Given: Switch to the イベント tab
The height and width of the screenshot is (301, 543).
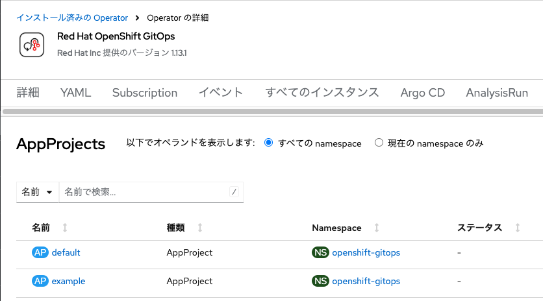Looking at the screenshot, I should click(x=221, y=93).
